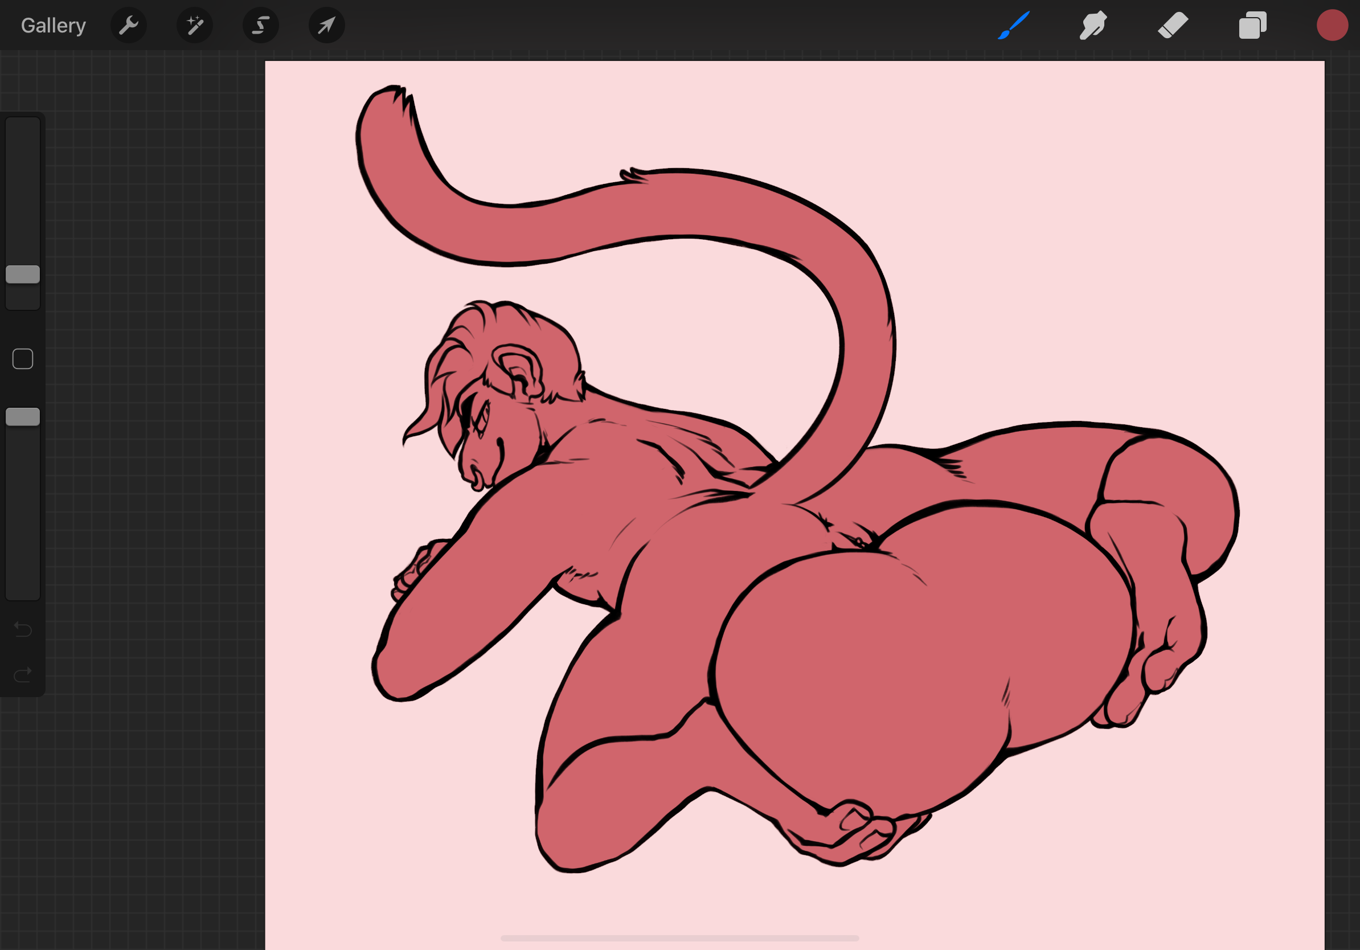The height and width of the screenshot is (950, 1360).
Task: Open the Adjustments magic wand menu
Action: tap(195, 26)
